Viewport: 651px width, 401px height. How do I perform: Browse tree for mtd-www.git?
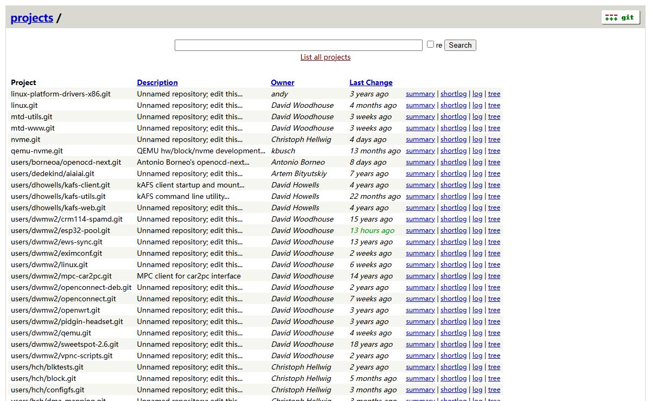tap(494, 128)
